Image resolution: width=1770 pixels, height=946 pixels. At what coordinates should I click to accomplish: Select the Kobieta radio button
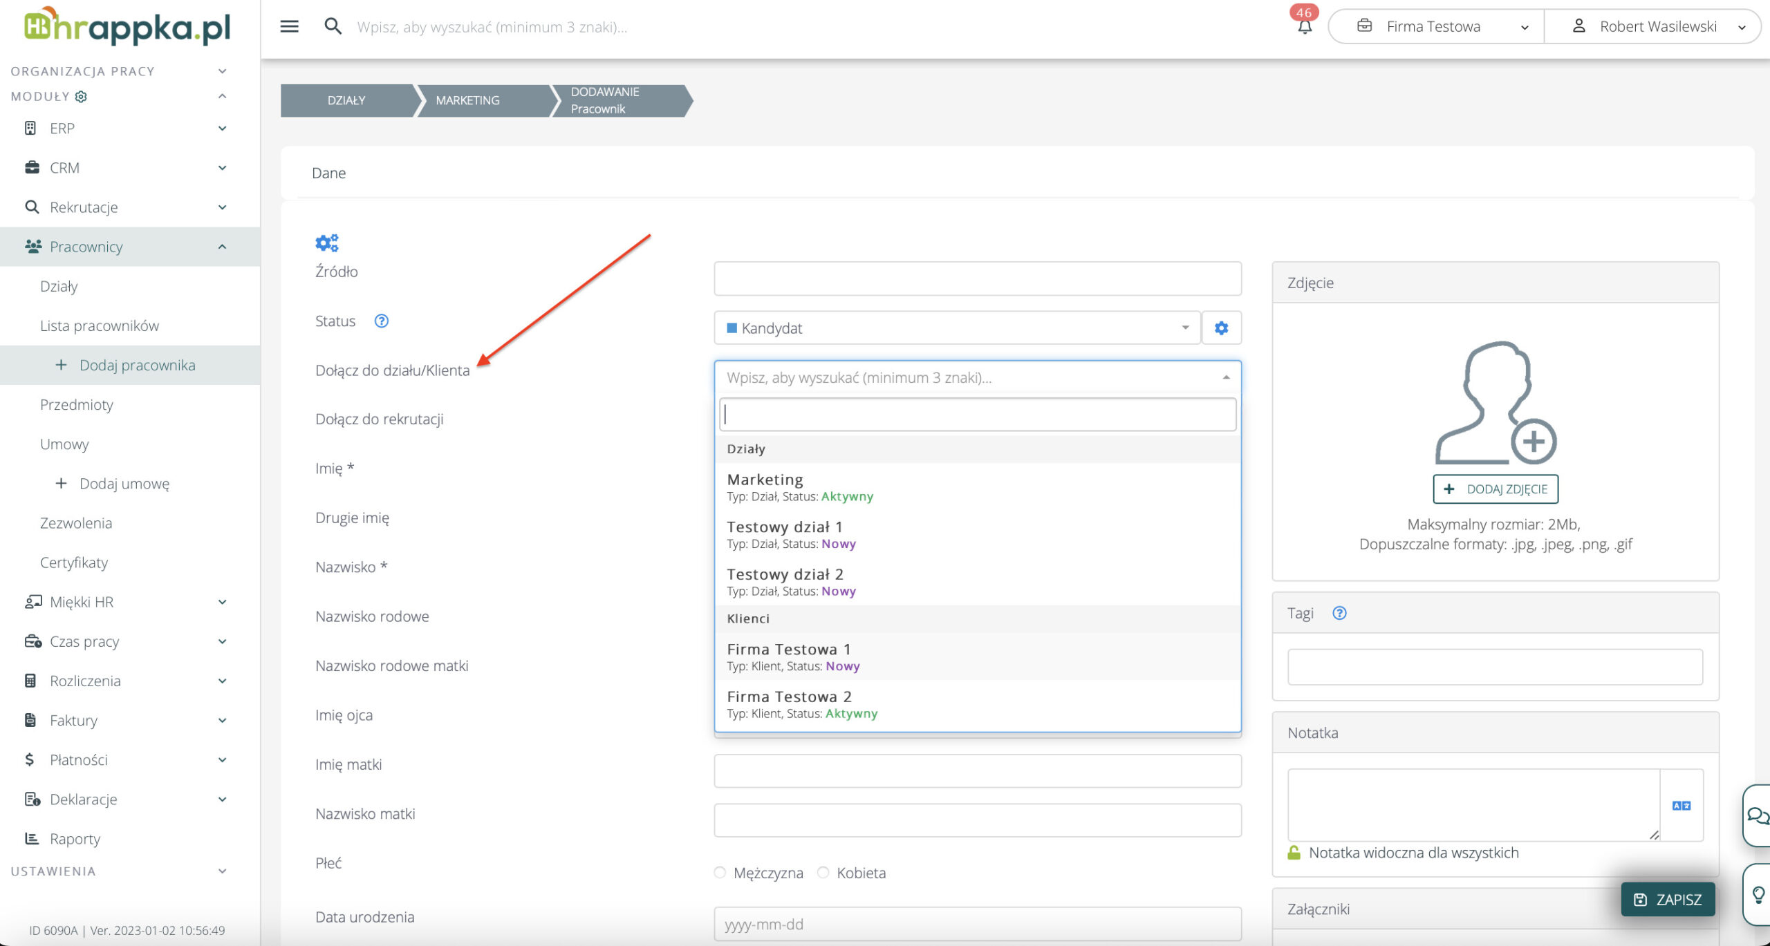click(x=823, y=872)
